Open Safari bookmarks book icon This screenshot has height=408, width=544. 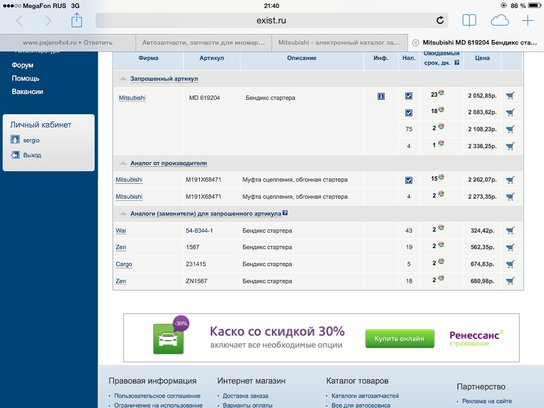(469, 21)
